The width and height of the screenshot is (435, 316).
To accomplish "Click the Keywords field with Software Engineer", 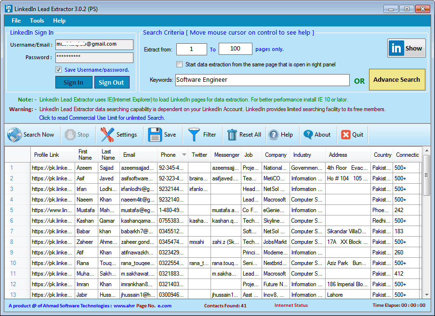I will point(262,80).
